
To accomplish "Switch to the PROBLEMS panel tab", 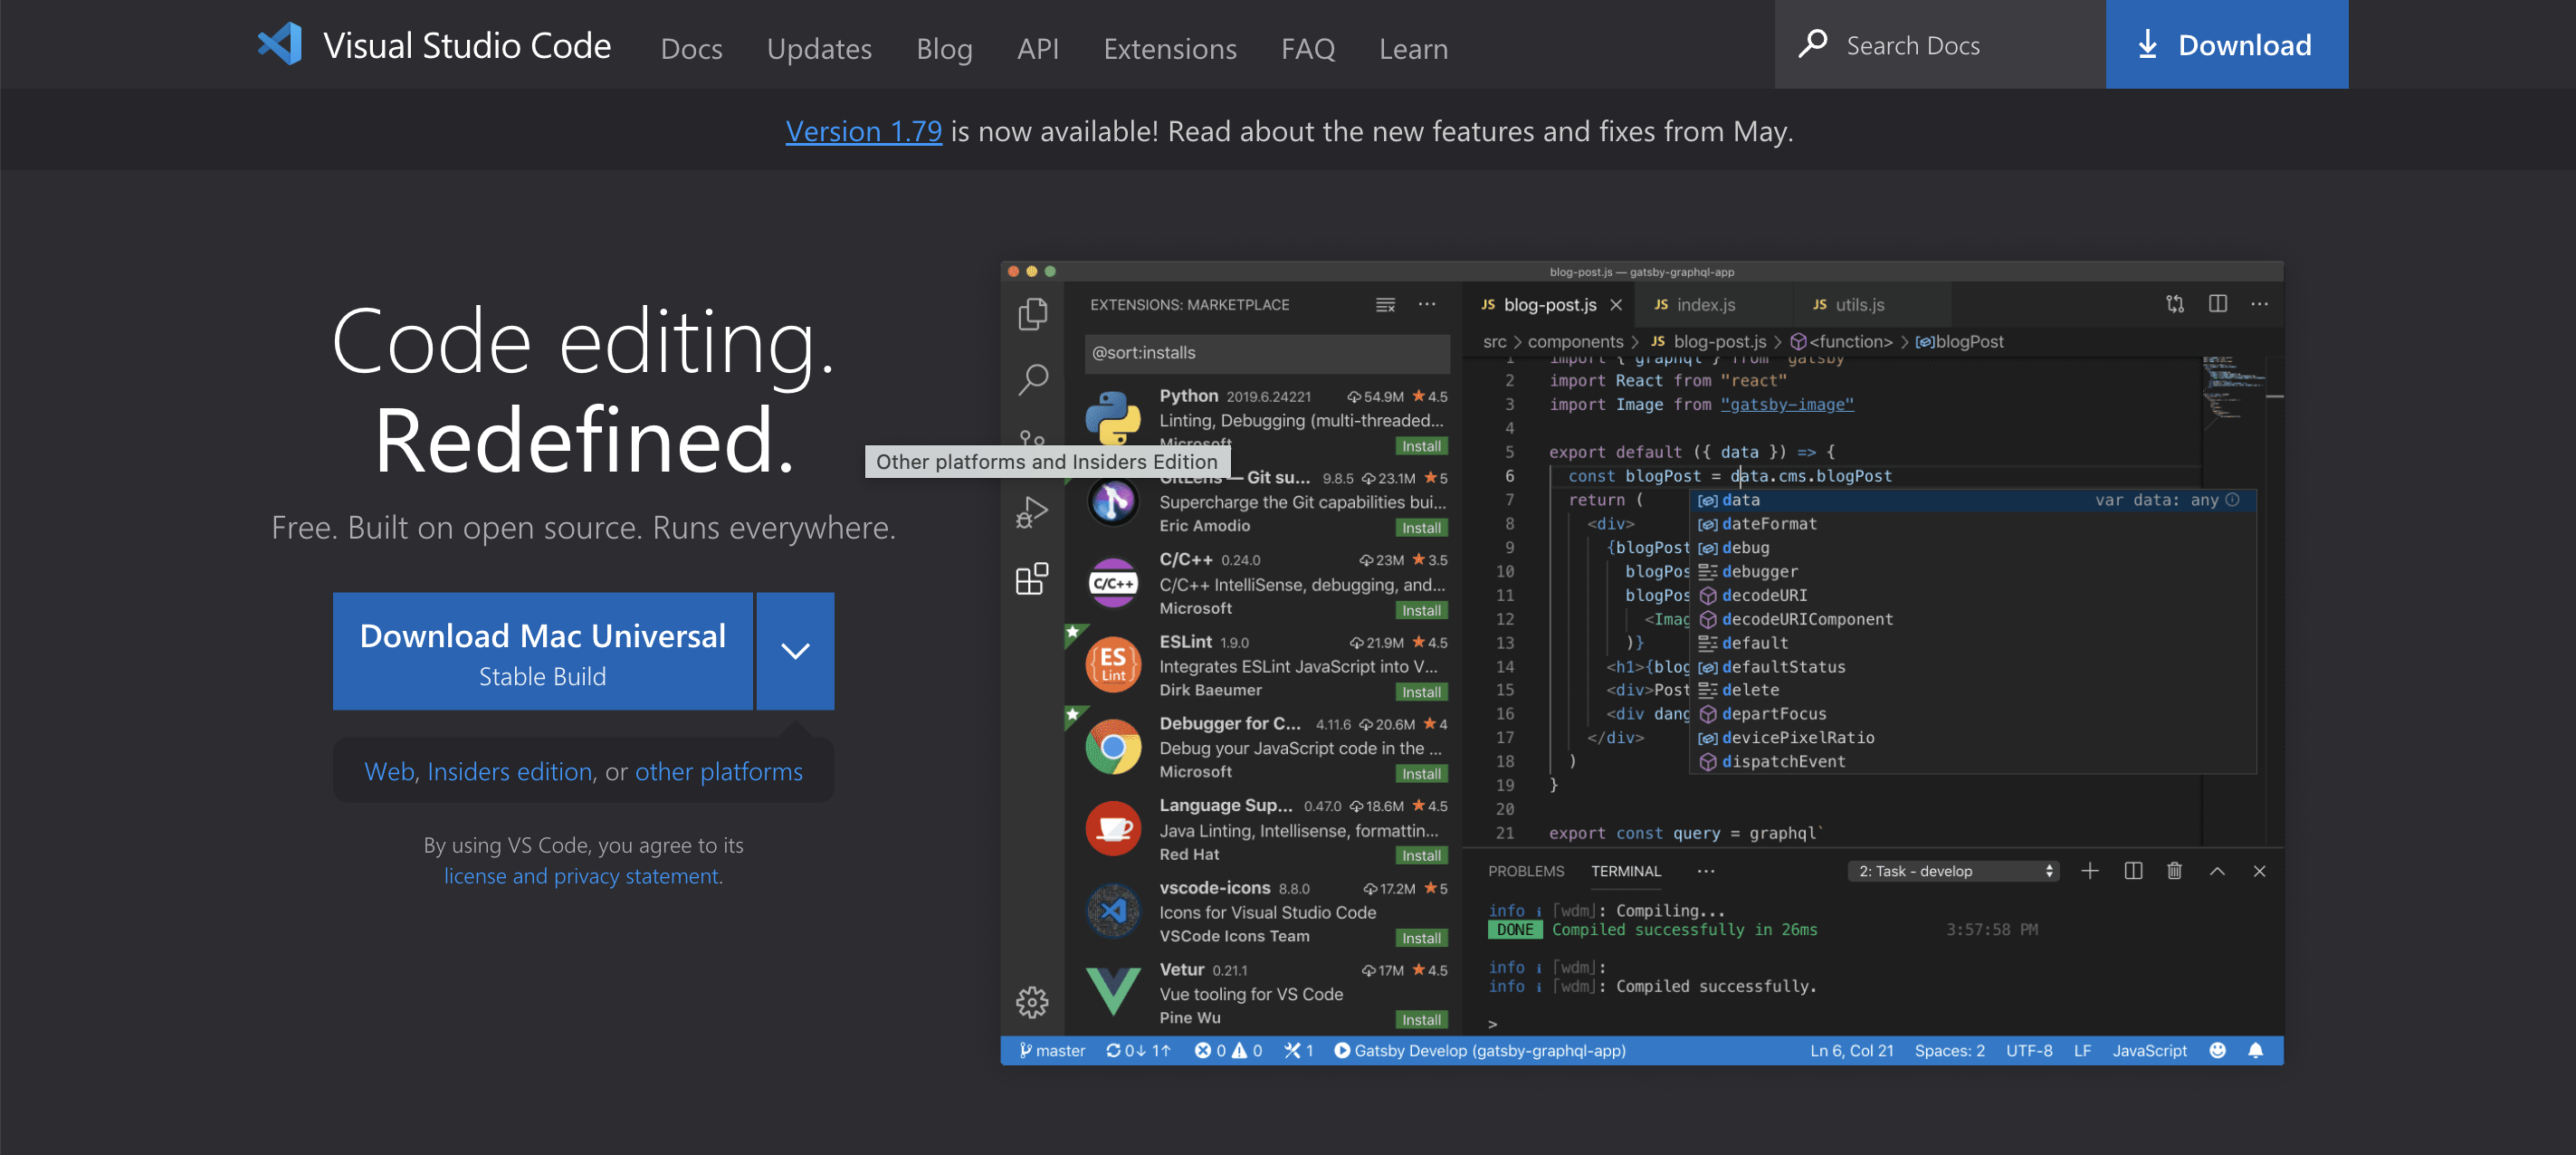I will [x=1525, y=871].
